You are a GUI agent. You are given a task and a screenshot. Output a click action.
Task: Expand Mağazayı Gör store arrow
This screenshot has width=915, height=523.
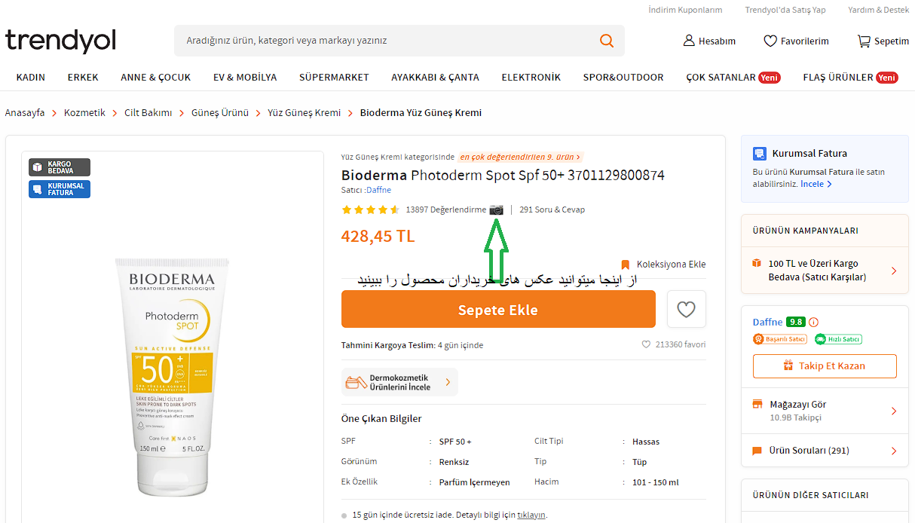tap(893, 411)
